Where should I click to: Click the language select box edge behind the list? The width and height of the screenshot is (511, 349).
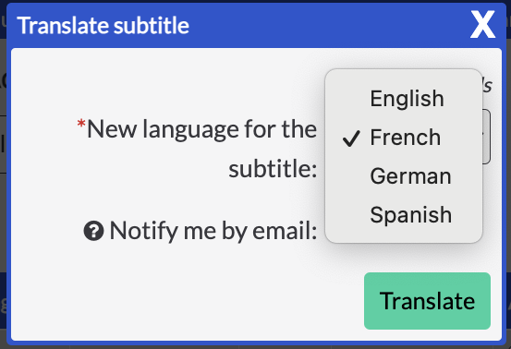[487, 137]
